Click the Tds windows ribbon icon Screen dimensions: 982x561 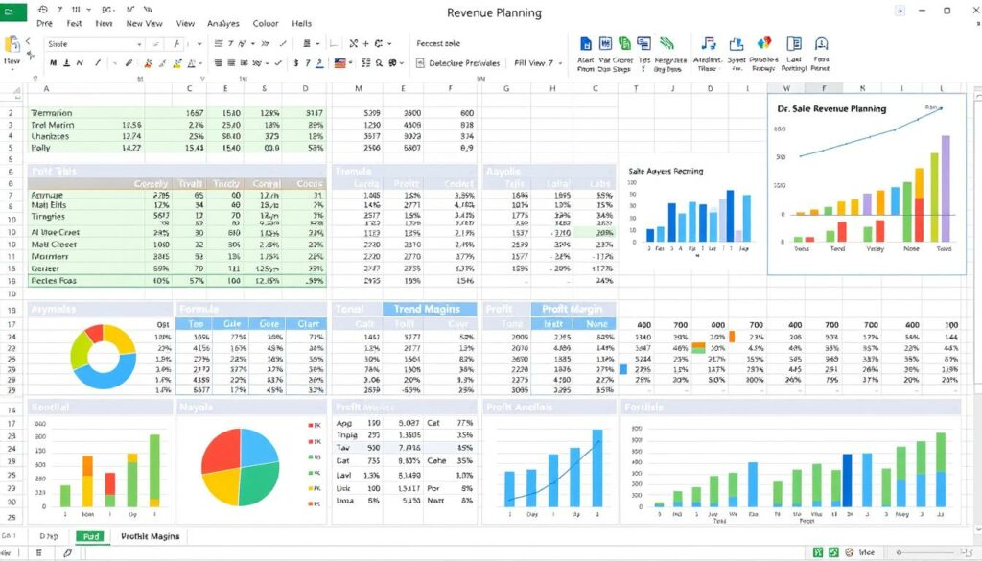pyautogui.click(x=643, y=43)
